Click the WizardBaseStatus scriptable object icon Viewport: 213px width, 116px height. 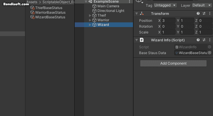coord(32,17)
